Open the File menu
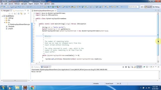161x90 pixels. click(x=2, y=4)
